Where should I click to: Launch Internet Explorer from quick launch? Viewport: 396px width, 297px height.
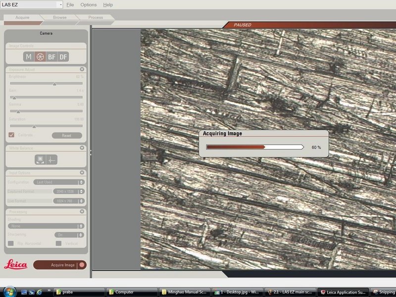39,292
